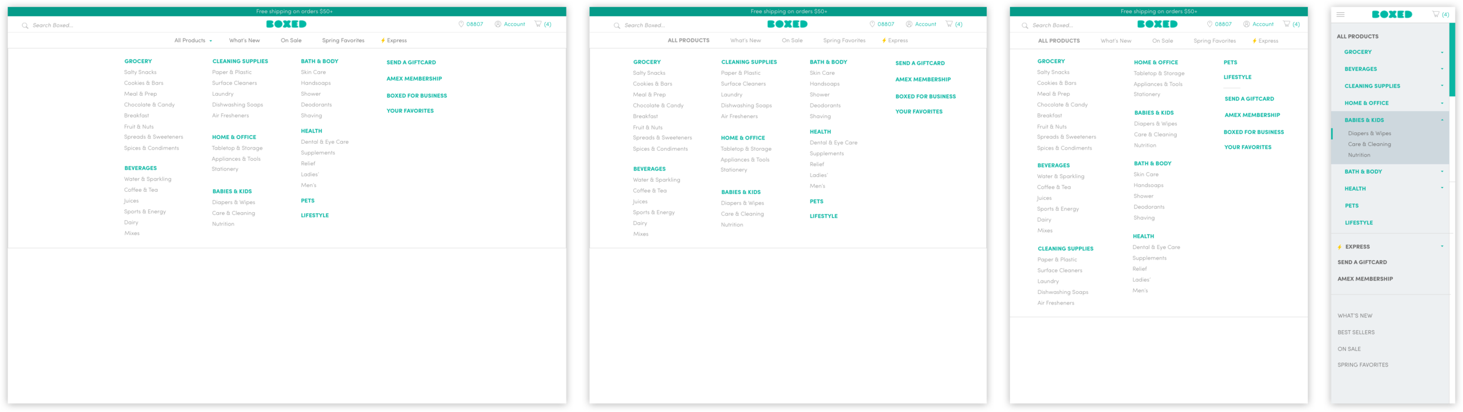Click Dental & Eye Care in first mockup
The width and height of the screenshot is (1463, 412).
point(325,142)
